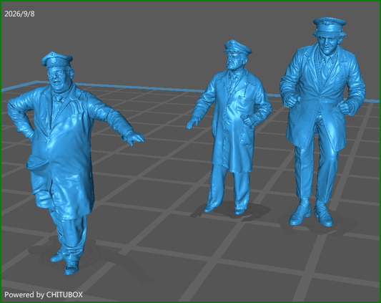This screenshot has width=381, height=303.
Task: Click the right figure's peaked cap
Action: 330,25
